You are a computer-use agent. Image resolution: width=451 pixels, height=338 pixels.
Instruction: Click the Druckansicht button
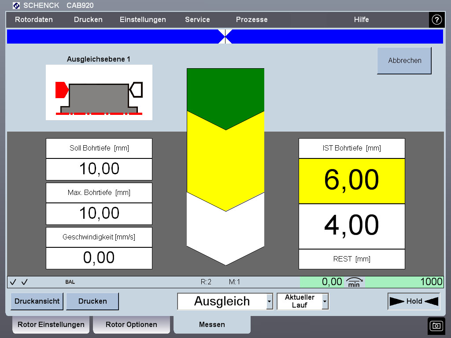tap(37, 301)
